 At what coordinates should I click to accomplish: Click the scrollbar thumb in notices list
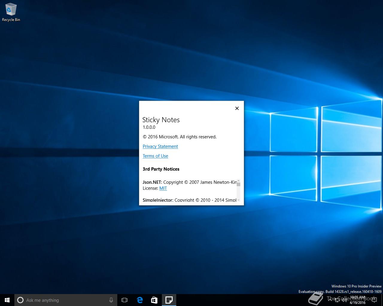(x=238, y=184)
